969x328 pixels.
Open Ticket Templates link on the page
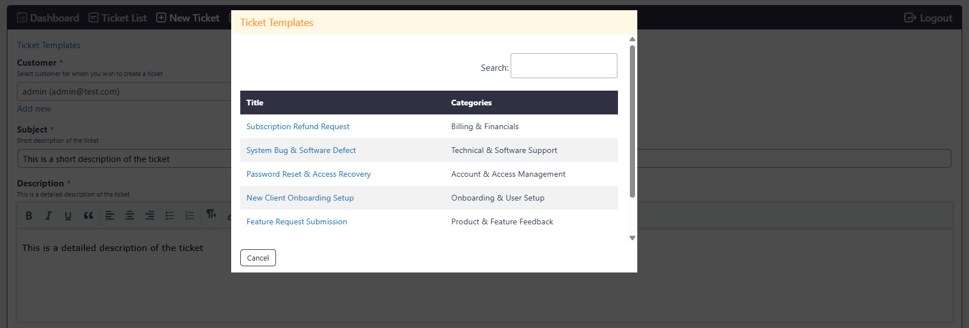49,45
